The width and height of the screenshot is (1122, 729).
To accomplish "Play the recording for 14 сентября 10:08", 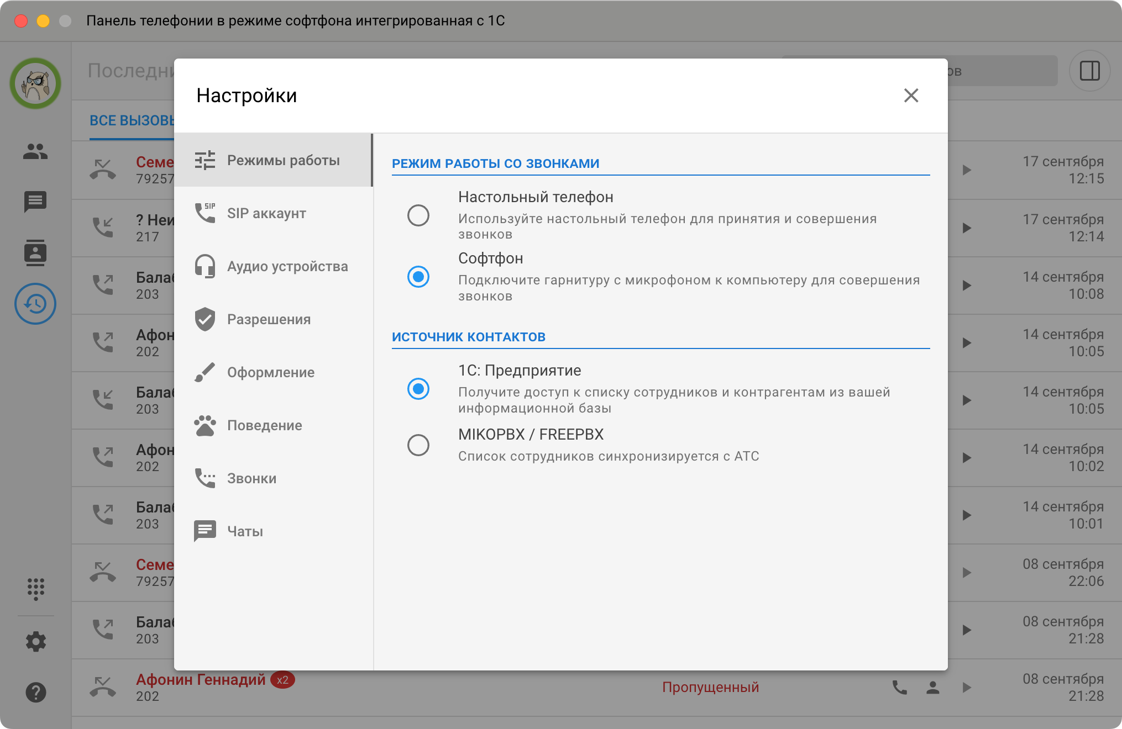I will pyautogui.click(x=967, y=286).
